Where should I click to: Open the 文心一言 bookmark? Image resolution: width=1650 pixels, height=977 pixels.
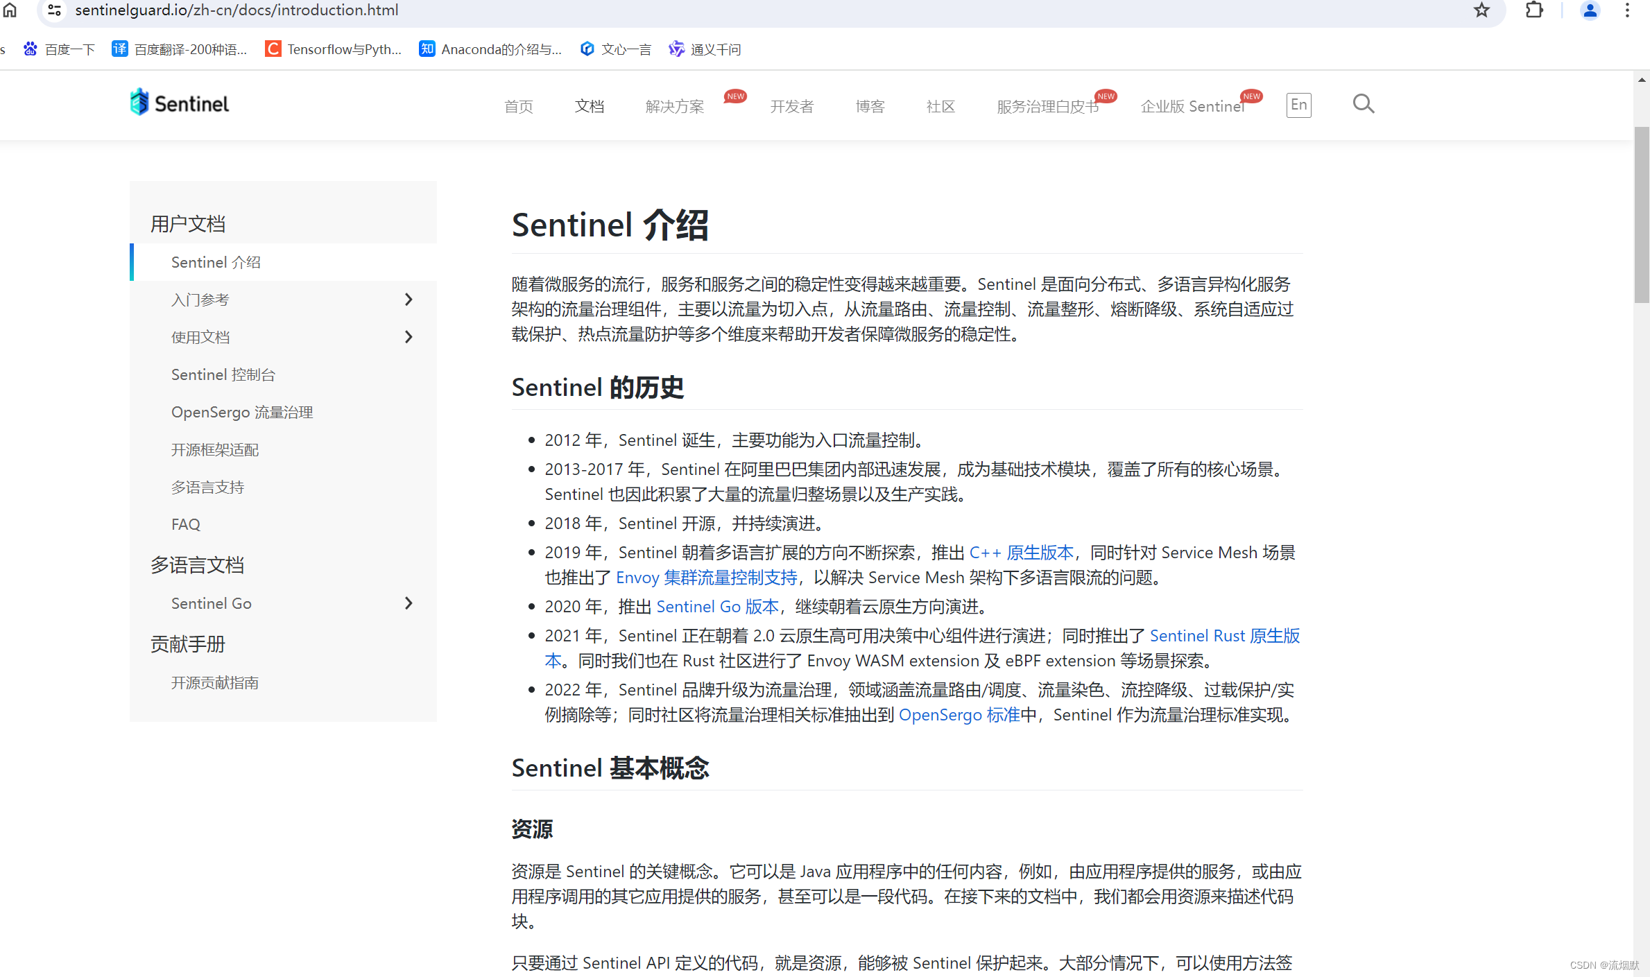tap(615, 49)
